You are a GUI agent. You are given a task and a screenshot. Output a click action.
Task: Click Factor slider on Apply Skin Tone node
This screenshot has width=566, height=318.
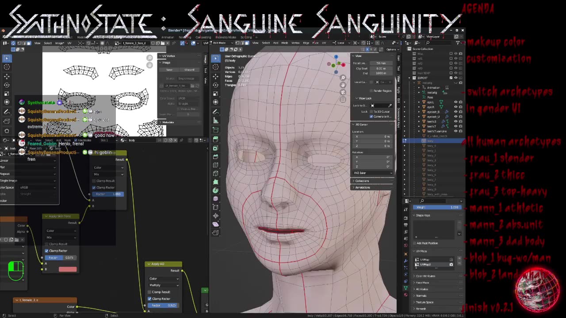[x=61, y=257]
